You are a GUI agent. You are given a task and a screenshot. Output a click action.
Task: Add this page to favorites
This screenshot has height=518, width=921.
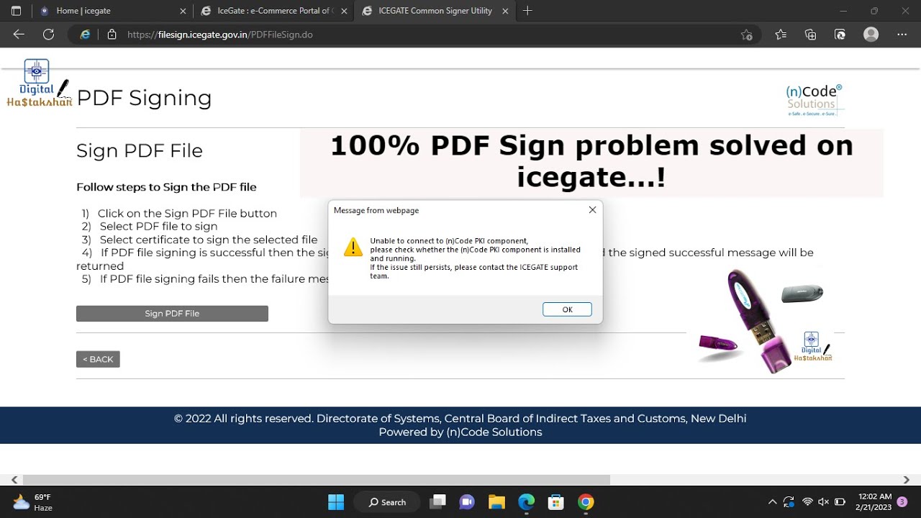click(x=746, y=35)
